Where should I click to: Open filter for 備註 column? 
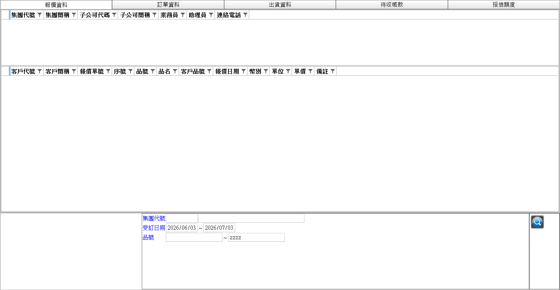(333, 71)
